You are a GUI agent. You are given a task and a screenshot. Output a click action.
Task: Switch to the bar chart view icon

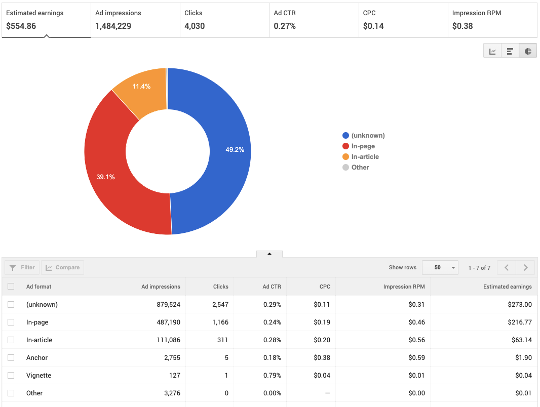point(510,50)
